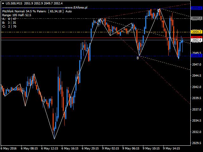
Task: Click the 6 May 08:15 time label
Action: point(29,149)
